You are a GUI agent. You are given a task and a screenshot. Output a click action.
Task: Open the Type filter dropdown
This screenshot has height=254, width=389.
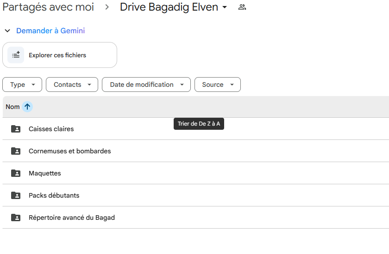[22, 85]
